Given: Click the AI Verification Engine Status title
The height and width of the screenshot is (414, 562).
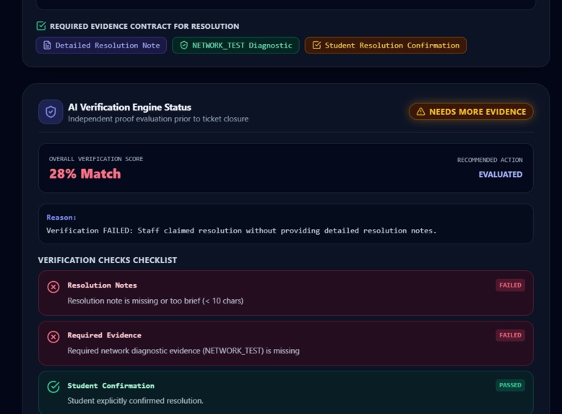Looking at the screenshot, I should point(130,107).
